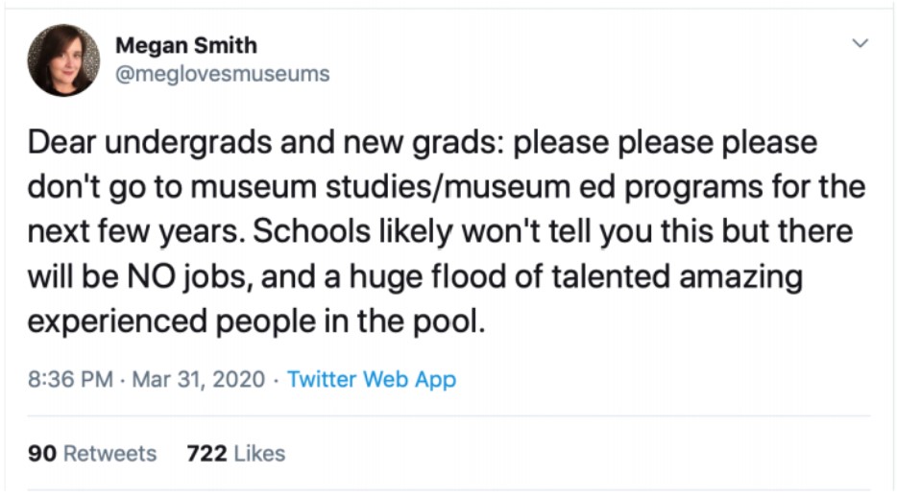This screenshot has height=497, width=897.
Task: View the 90 Retweets list
Action: [x=92, y=453]
